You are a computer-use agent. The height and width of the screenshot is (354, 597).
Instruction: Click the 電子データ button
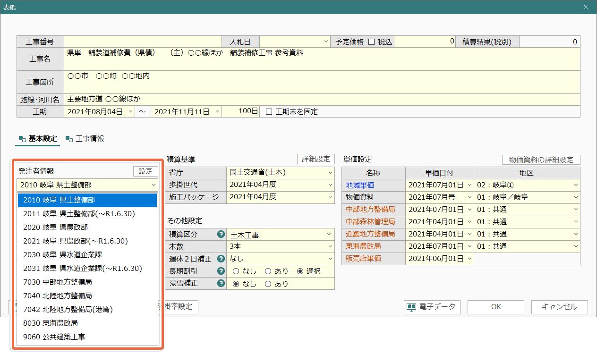432,307
